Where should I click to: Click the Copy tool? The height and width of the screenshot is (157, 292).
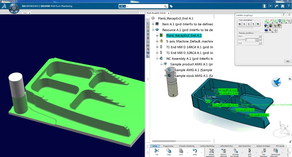click(x=169, y=152)
